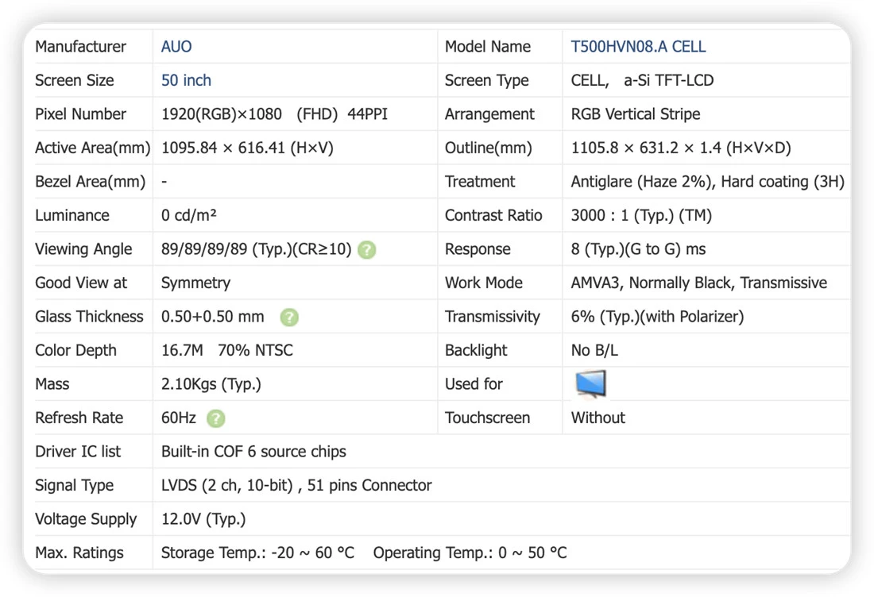The width and height of the screenshot is (874, 597).
Task: Click the Driver IC list row label
Action: (78, 452)
